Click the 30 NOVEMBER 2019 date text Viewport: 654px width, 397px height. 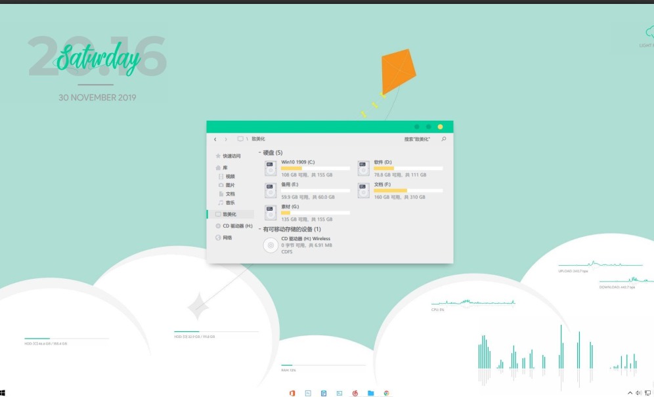point(97,98)
